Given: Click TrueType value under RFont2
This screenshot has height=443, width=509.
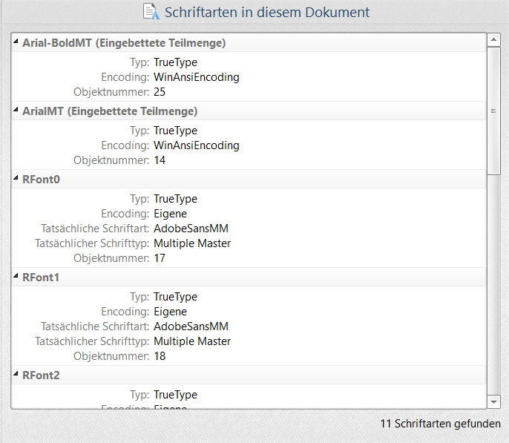Looking at the screenshot, I should tap(175, 395).
